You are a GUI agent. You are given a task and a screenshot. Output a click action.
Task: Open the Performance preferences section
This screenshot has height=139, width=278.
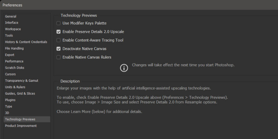[14, 62]
